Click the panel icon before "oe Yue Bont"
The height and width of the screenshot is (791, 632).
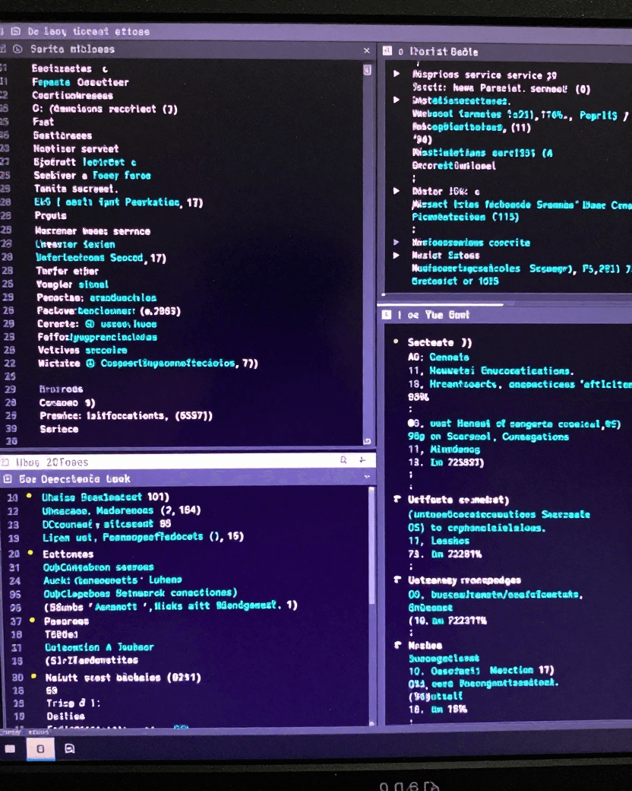coord(387,315)
